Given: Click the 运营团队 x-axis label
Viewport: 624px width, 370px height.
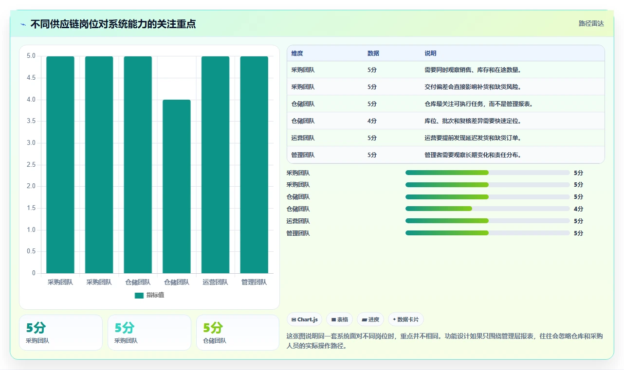Looking at the screenshot, I should (215, 282).
